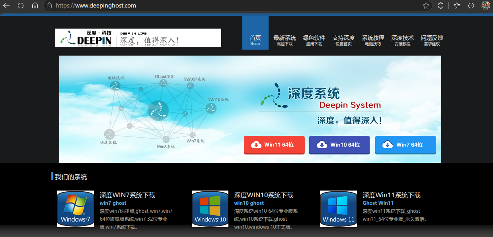
Task: Go back using the browser back arrow
Action: click(6, 6)
